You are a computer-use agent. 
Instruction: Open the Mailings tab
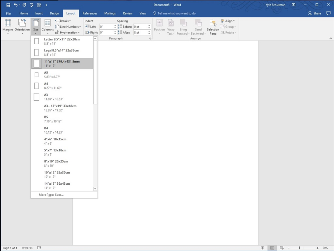(110, 13)
